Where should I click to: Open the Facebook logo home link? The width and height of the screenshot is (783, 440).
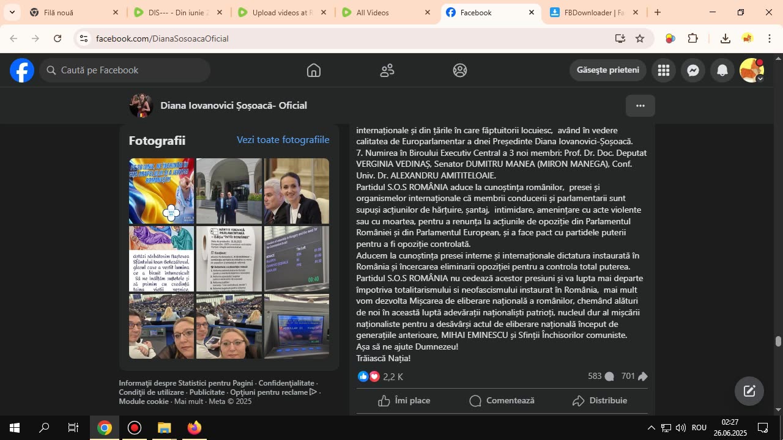(x=22, y=70)
